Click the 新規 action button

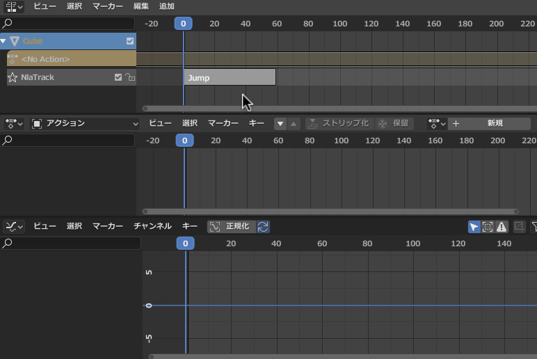coord(490,124)
